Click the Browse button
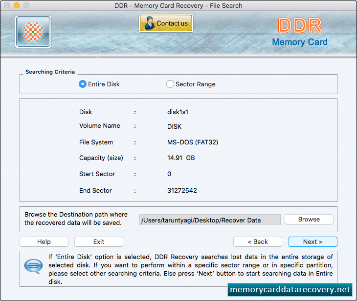The height and width of the screenshot is (301, 357). tap(309, 220)
